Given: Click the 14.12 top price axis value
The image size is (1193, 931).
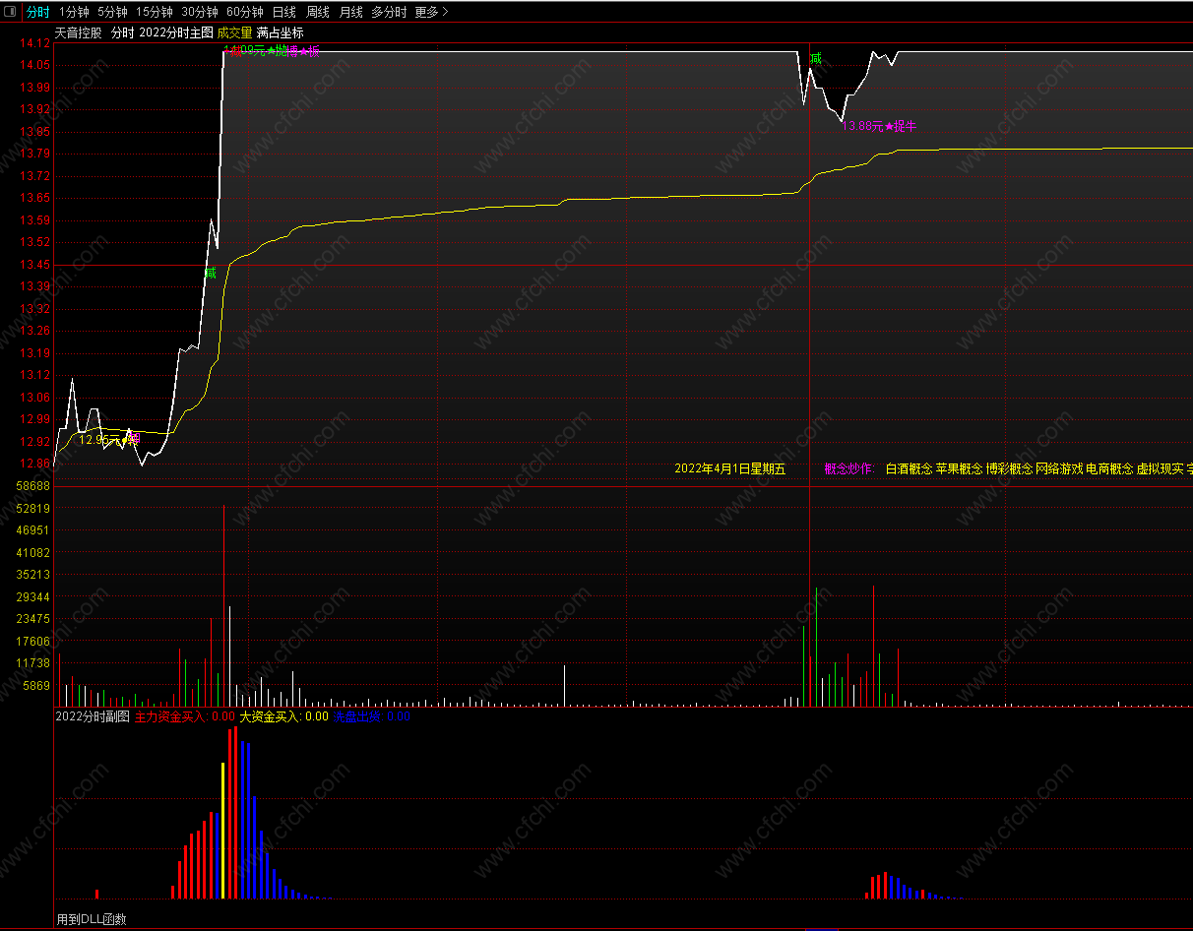Looking at the screenshot, I should (x=35, y=43).
